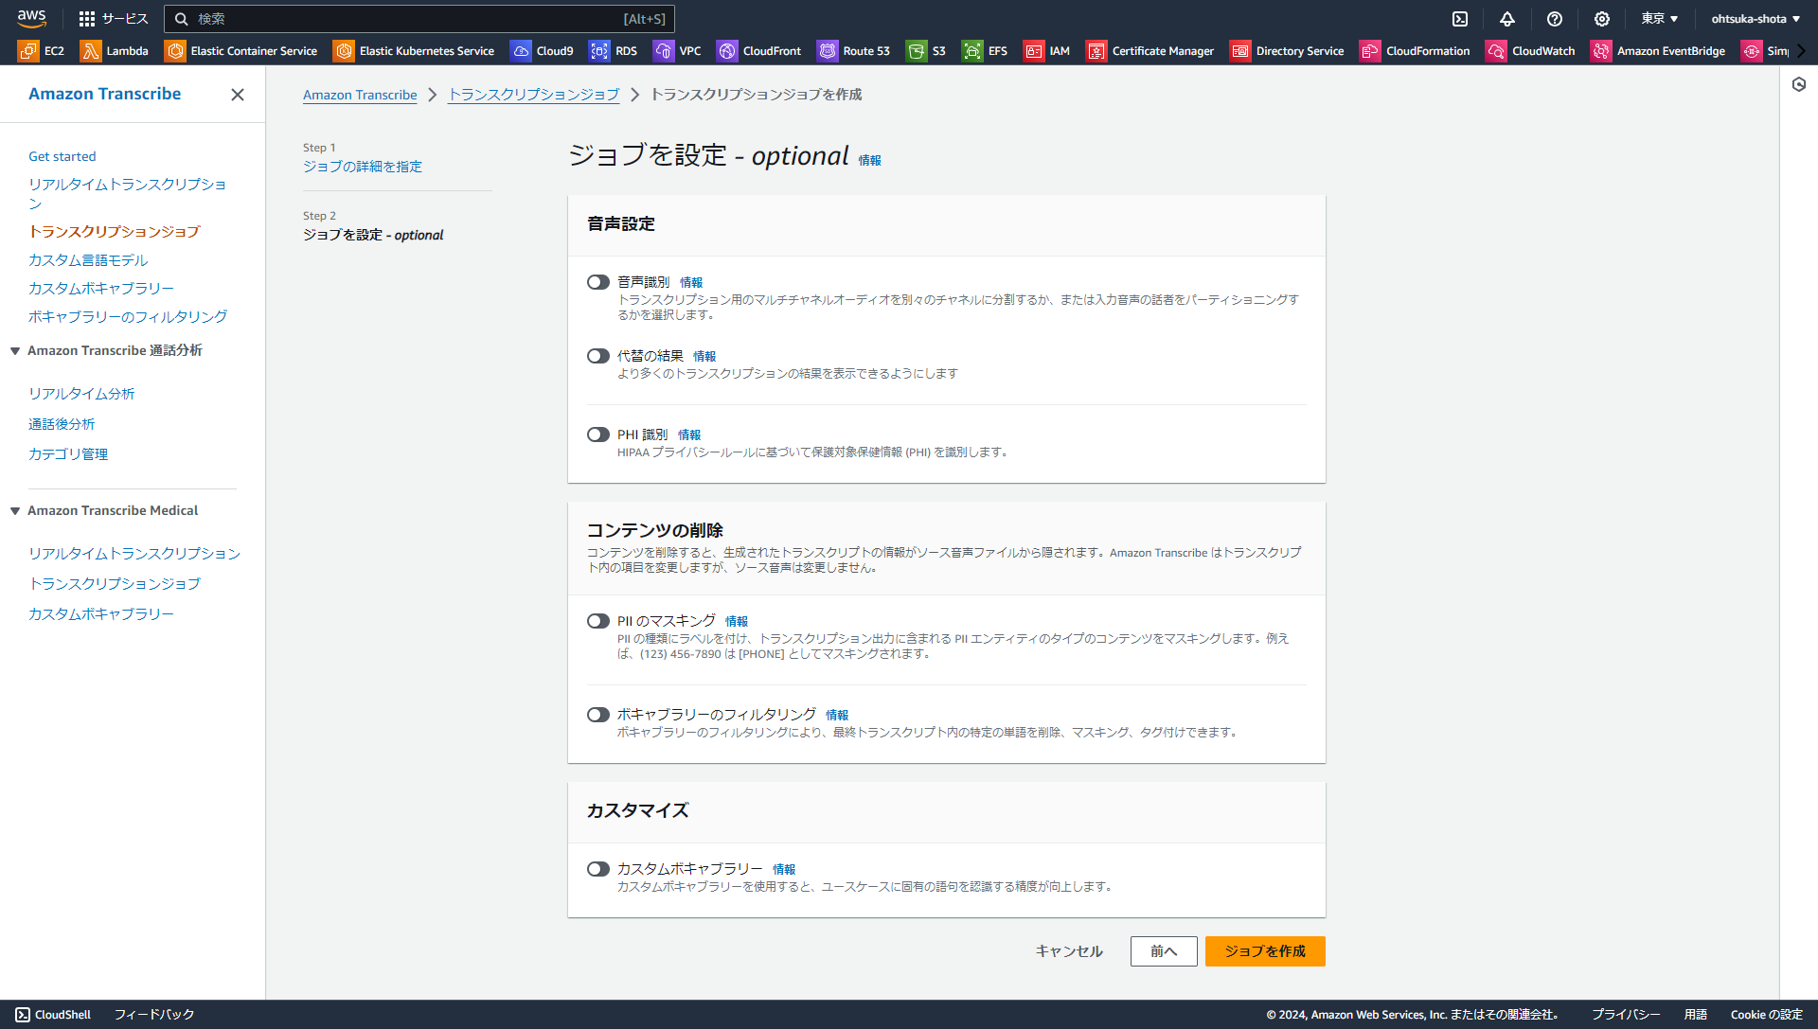Enable PHI 識別

click(x=597, y=435)
